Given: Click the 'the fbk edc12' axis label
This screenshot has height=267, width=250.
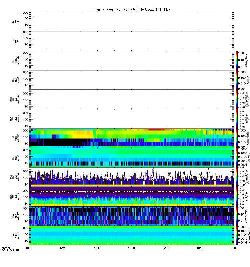Looking at the screenshot, I should [x=16, y=216].
